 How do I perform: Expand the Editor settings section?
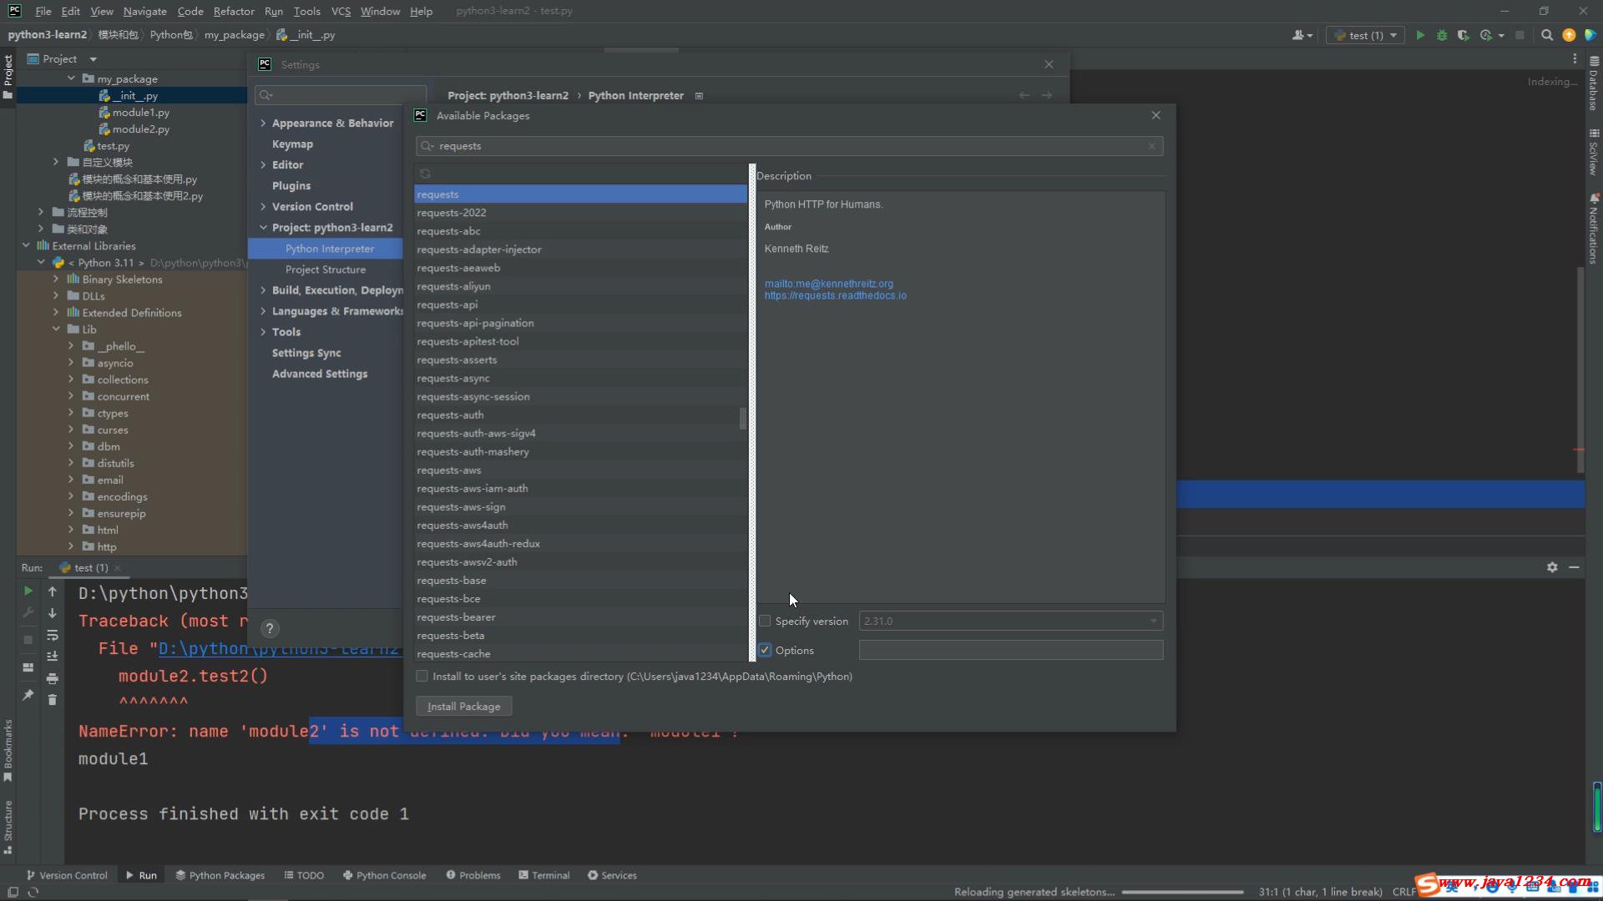point(263,164)
